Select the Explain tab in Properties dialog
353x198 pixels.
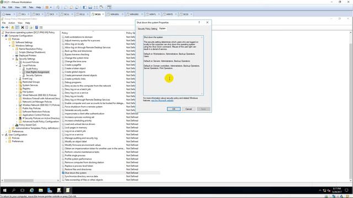(162, 29)
